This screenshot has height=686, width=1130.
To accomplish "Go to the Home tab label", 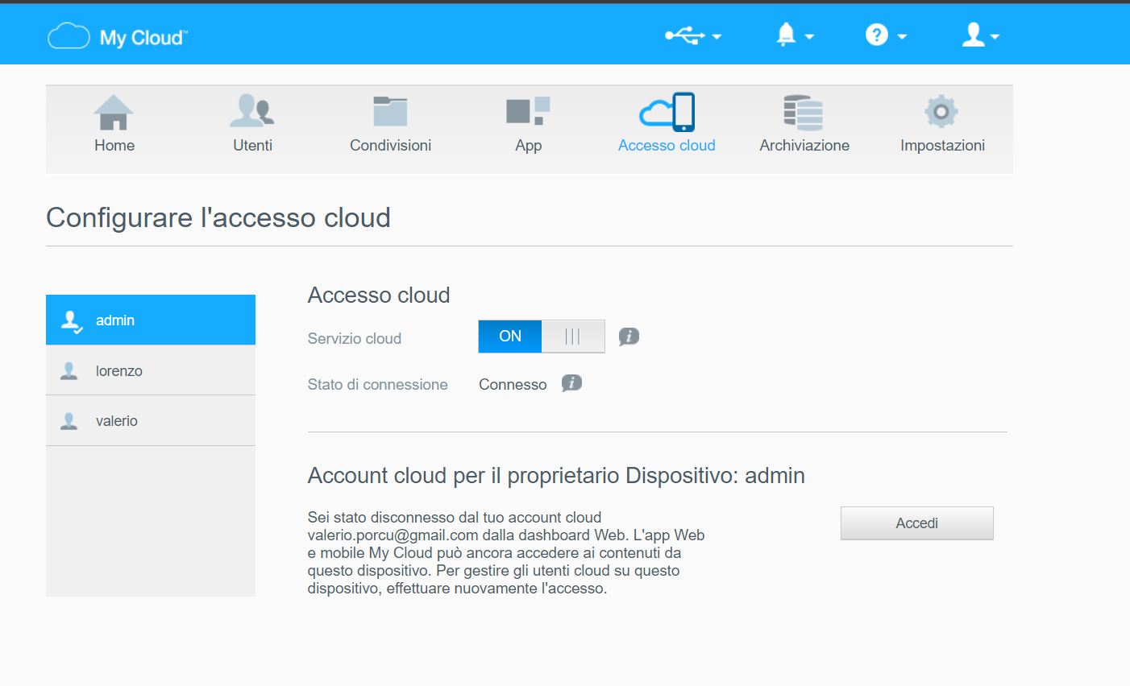I will coord(114,146).
